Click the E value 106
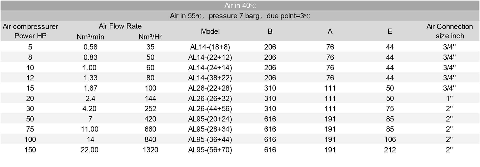The image size is (480, 167). [390, 139]
